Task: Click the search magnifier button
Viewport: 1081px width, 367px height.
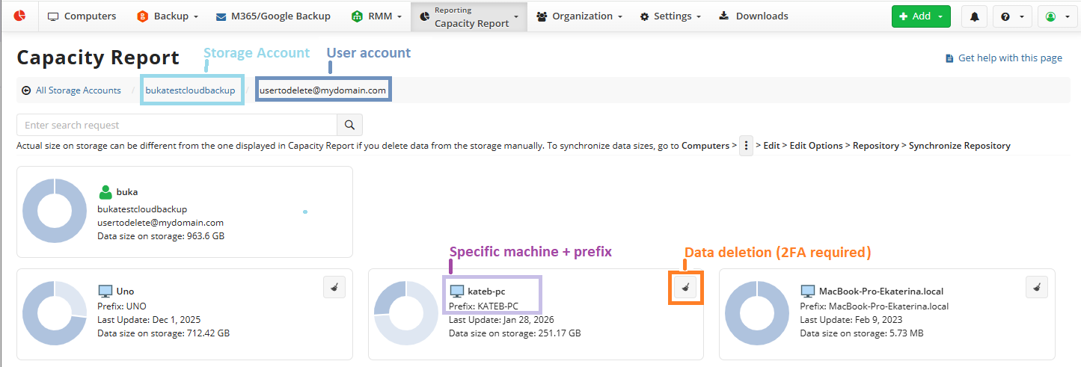Action: [x=349, y=125]
